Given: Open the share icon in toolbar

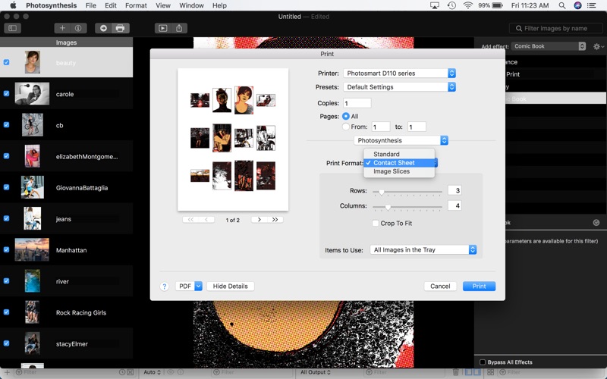Looking at the screenshot, I should (179, 28).
